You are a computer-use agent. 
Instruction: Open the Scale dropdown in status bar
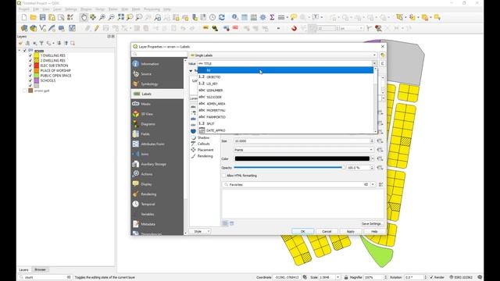tap(338, 277)
